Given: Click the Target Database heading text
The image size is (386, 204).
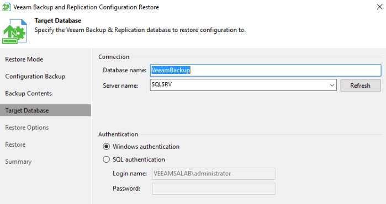Looking at the screenshot, I should pos(58,20).
